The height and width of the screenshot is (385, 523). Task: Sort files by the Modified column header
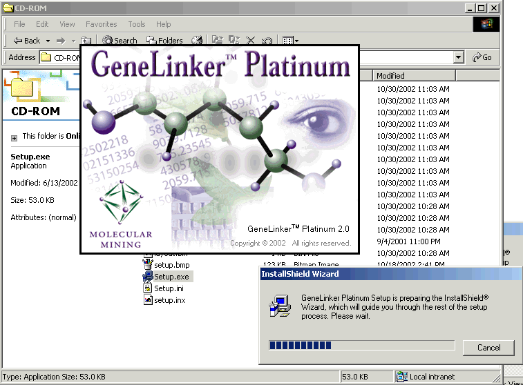pos(414,76)
